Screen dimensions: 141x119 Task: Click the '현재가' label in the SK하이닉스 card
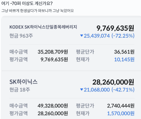pyautogui.click(x=83, y=113)
